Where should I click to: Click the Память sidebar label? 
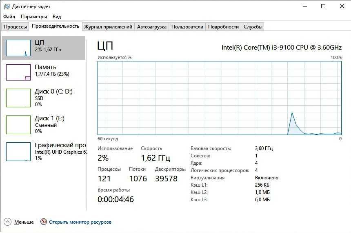pos(46,67)
